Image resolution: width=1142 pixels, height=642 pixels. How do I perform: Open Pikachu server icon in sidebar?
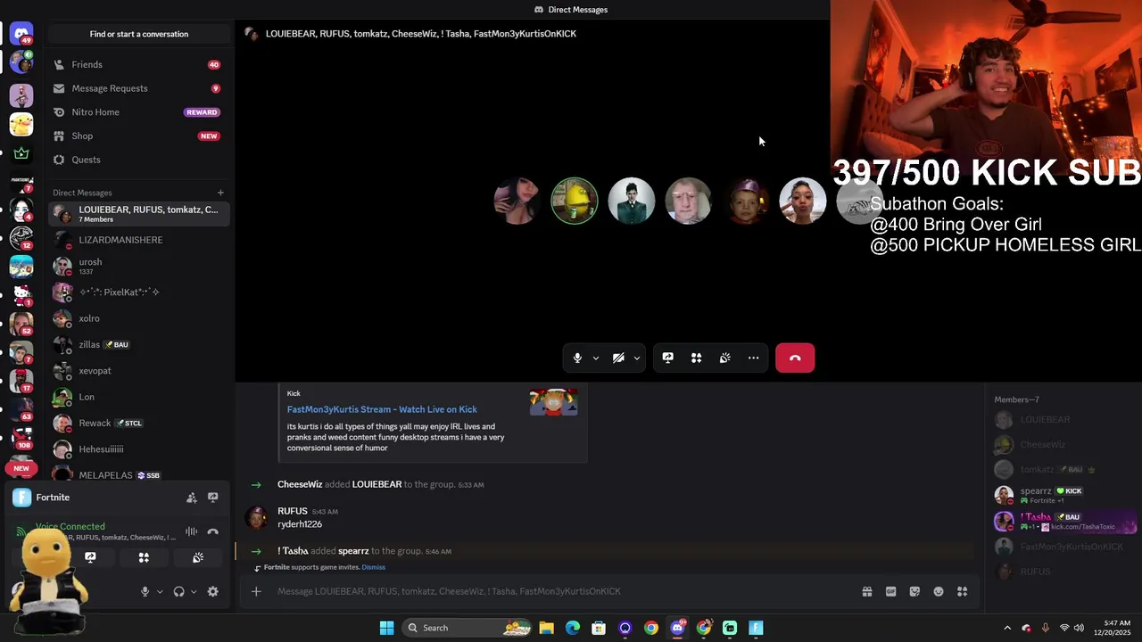[21, 124]
